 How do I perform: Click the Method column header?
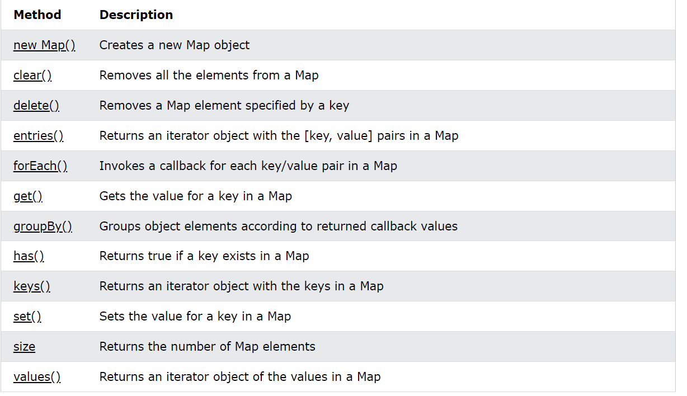(x=37, y=15)
